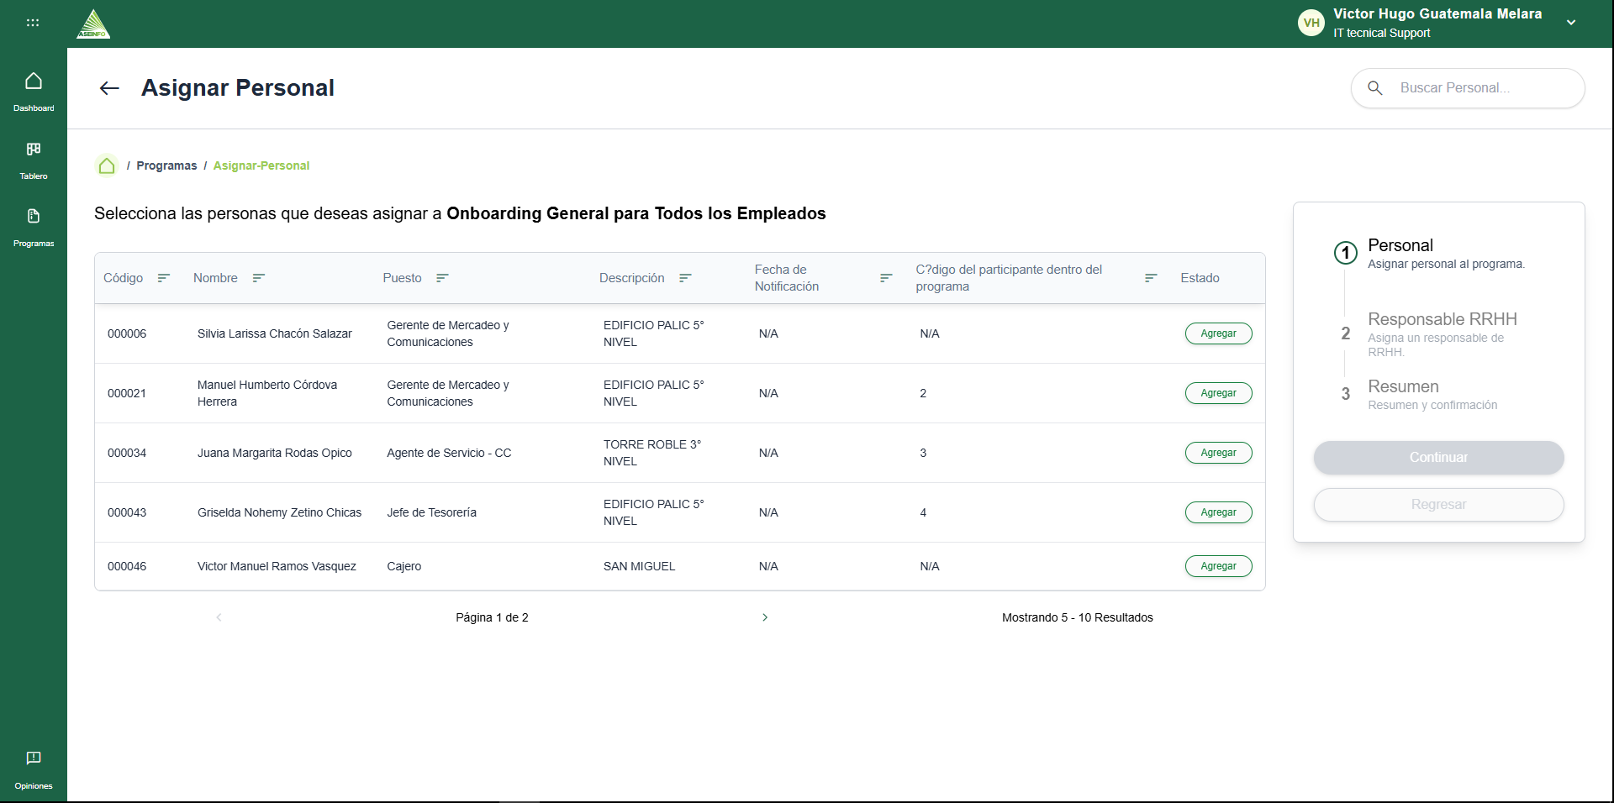Image resolution: width=1614 pixels, height=803 pixels.
Task: Click SAN MIGUEL description cell
Action: click(x=639, y=566)
